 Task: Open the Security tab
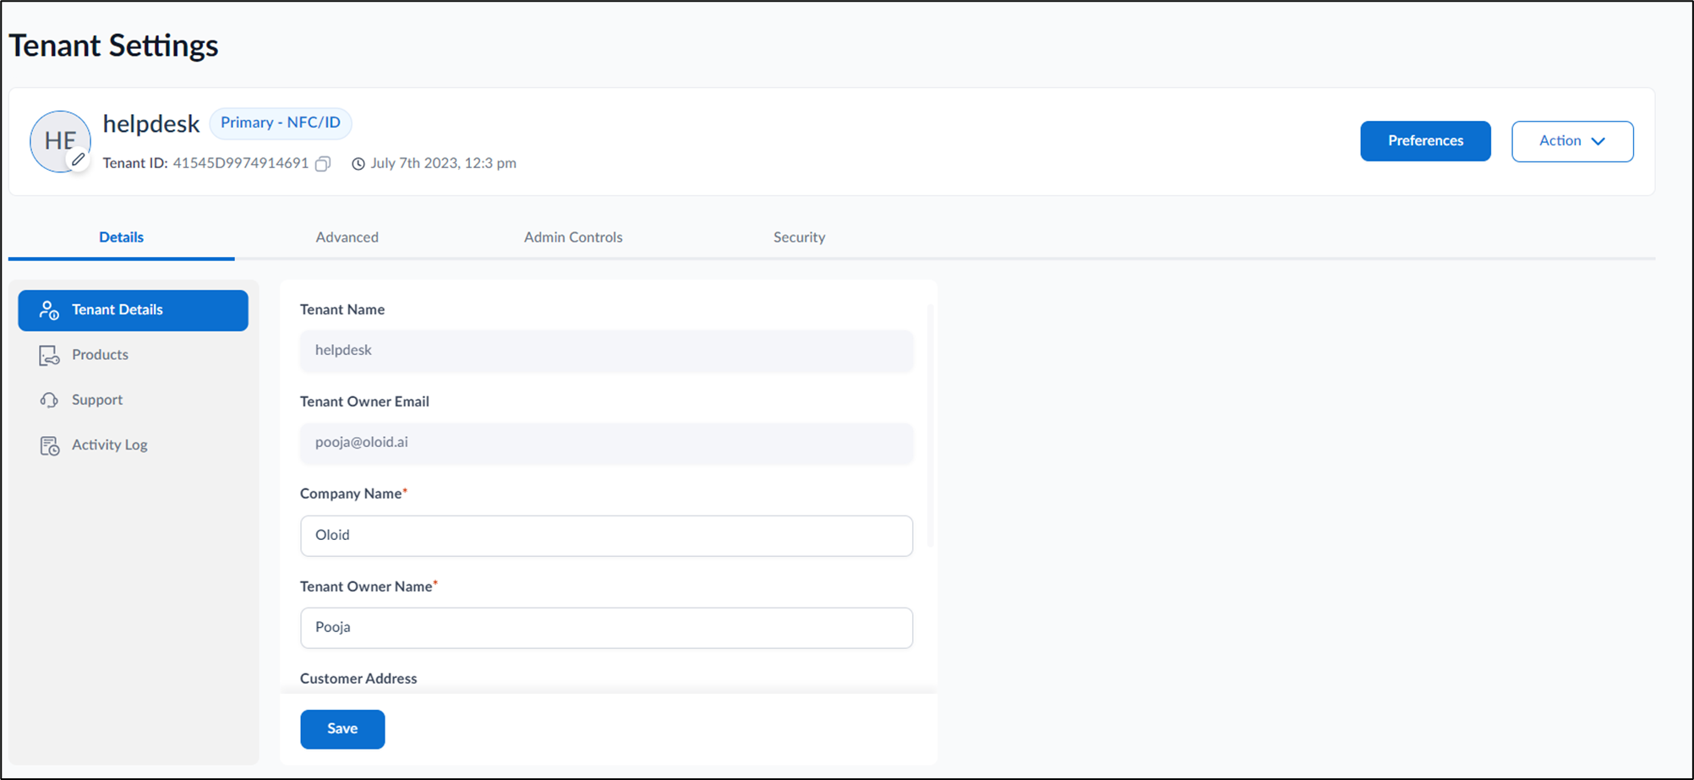(x=799, y=237)
